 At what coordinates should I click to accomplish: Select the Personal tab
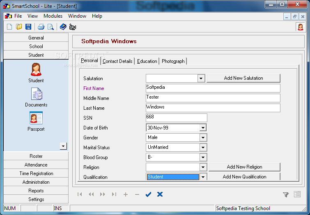pyautogui.click(x=90, y=60)
